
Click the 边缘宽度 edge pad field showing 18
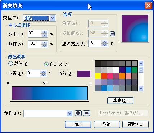click(95, 43)
